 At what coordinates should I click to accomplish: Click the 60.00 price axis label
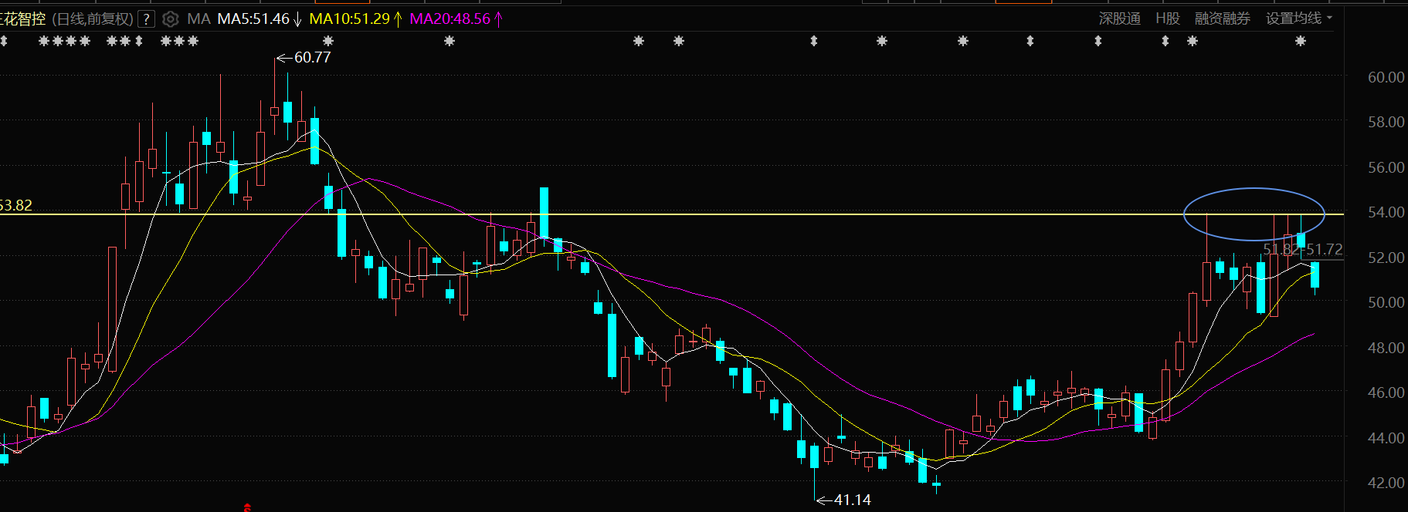pyautogui.click(x=1386, y=77)
